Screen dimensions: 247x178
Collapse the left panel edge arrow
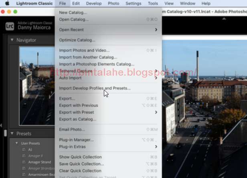(1, 125)
